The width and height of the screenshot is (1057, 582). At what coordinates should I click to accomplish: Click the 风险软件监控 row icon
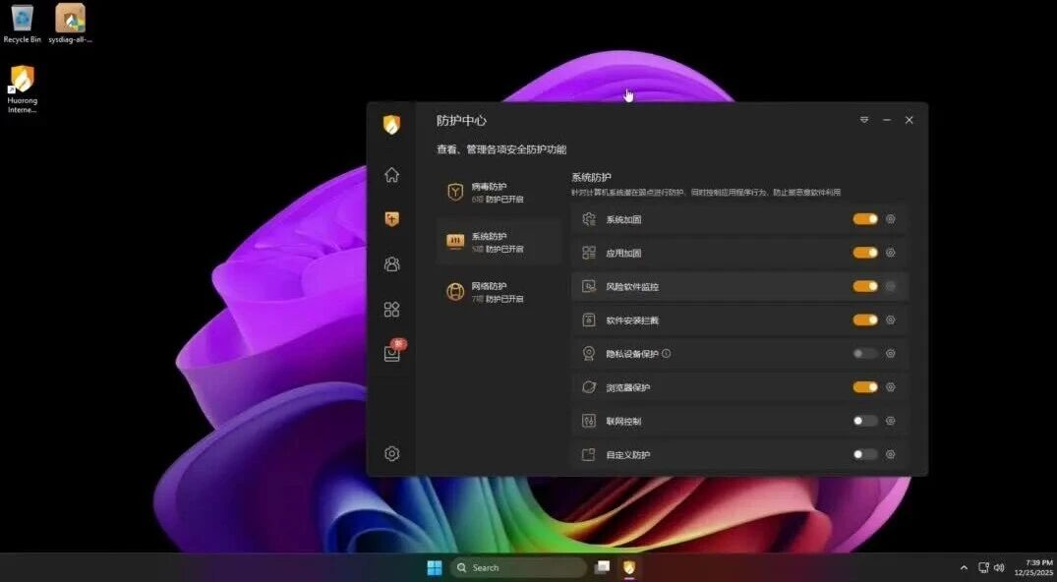point(589,287)
